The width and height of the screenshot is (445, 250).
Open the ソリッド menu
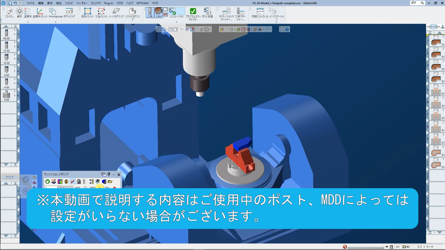(x=69, y=3)
